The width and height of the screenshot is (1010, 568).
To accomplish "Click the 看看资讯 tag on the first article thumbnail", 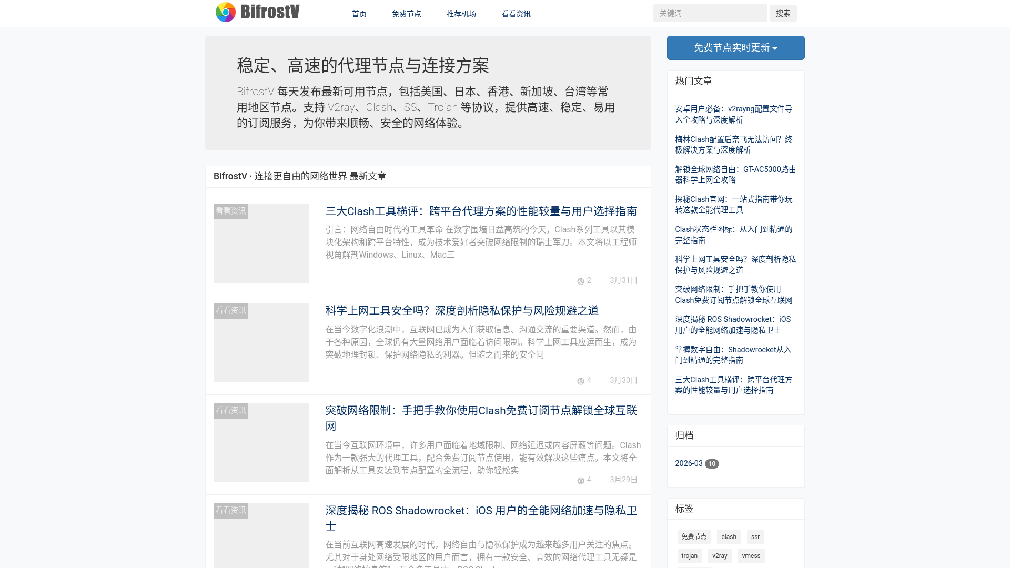I will tap(230, 211).
